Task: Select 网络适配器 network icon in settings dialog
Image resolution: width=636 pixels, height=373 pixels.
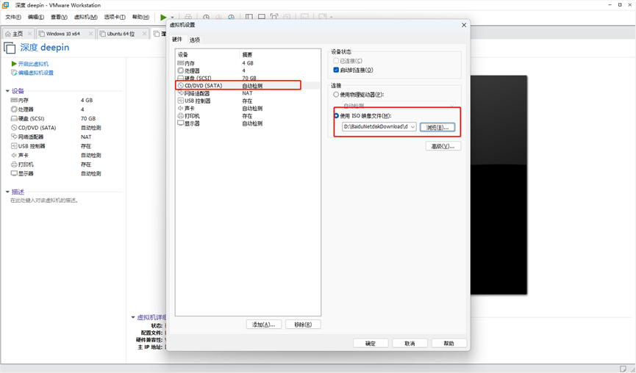Action: tap(180, 93)
